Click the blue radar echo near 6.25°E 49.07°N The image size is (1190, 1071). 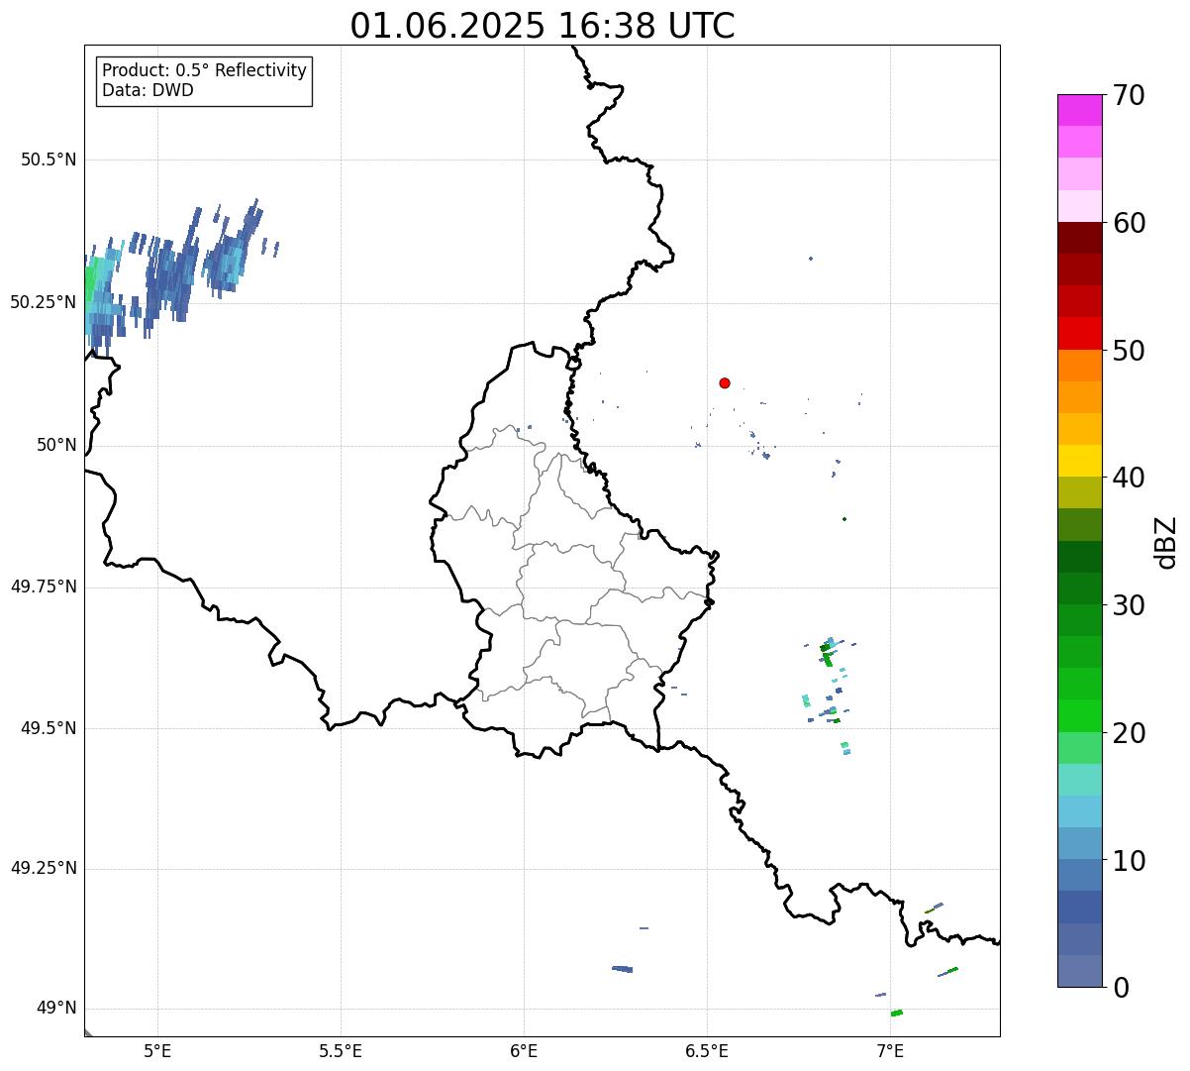623,969
